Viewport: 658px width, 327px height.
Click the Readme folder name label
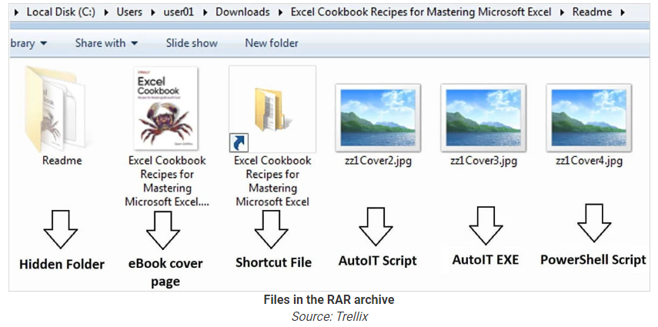(x=62, y=161)
